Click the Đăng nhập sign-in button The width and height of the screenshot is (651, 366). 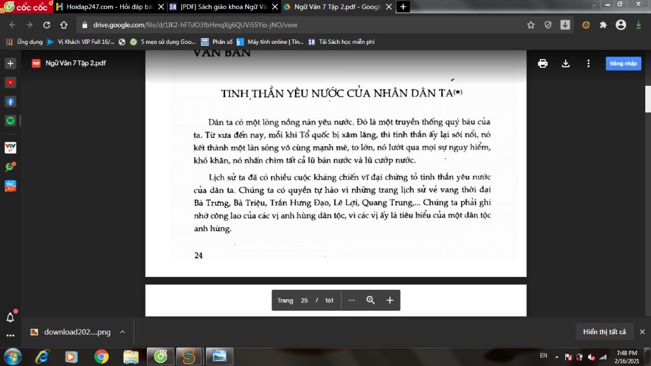tap(623, 64)
